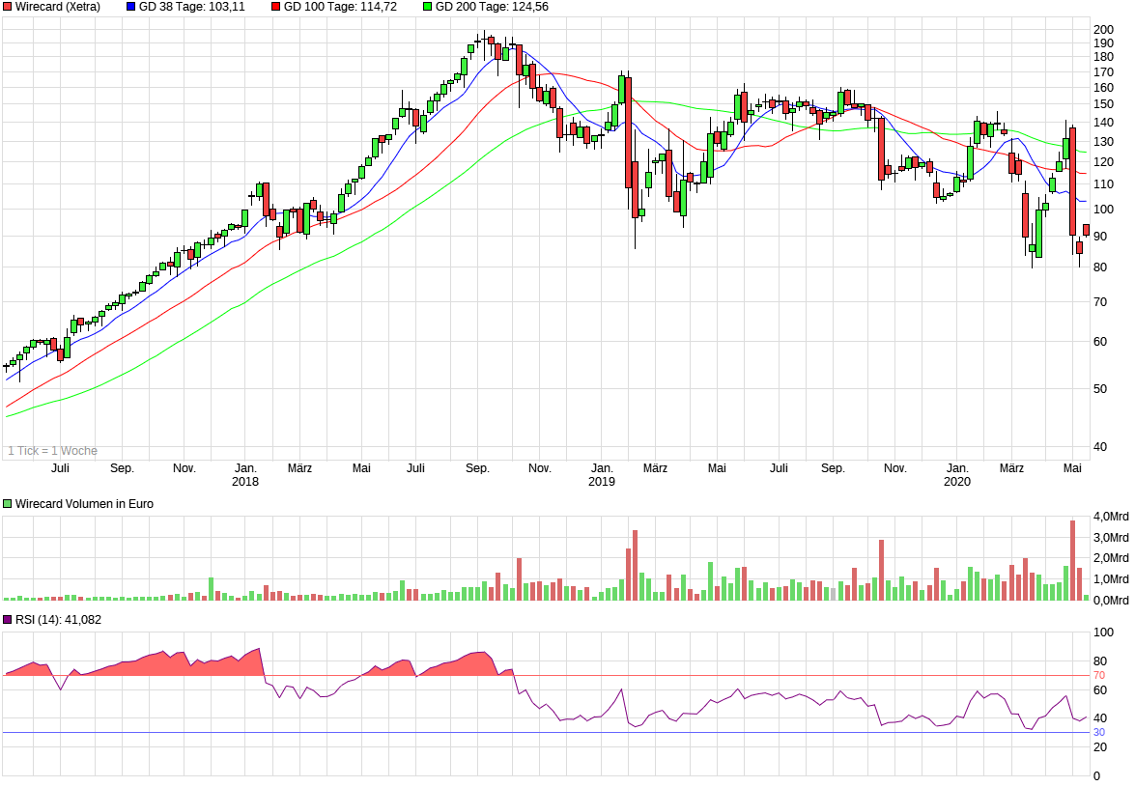The height and width of the screenshot is (787, 1135).
Task: Click the 'Jan.' label above 2018
Action: click(x=245, y=468)
